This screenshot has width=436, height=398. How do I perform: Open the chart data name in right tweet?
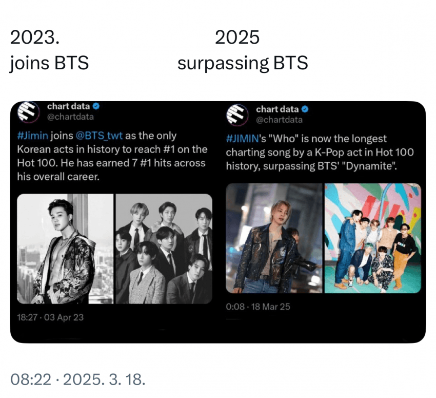(x=277, y=109)
